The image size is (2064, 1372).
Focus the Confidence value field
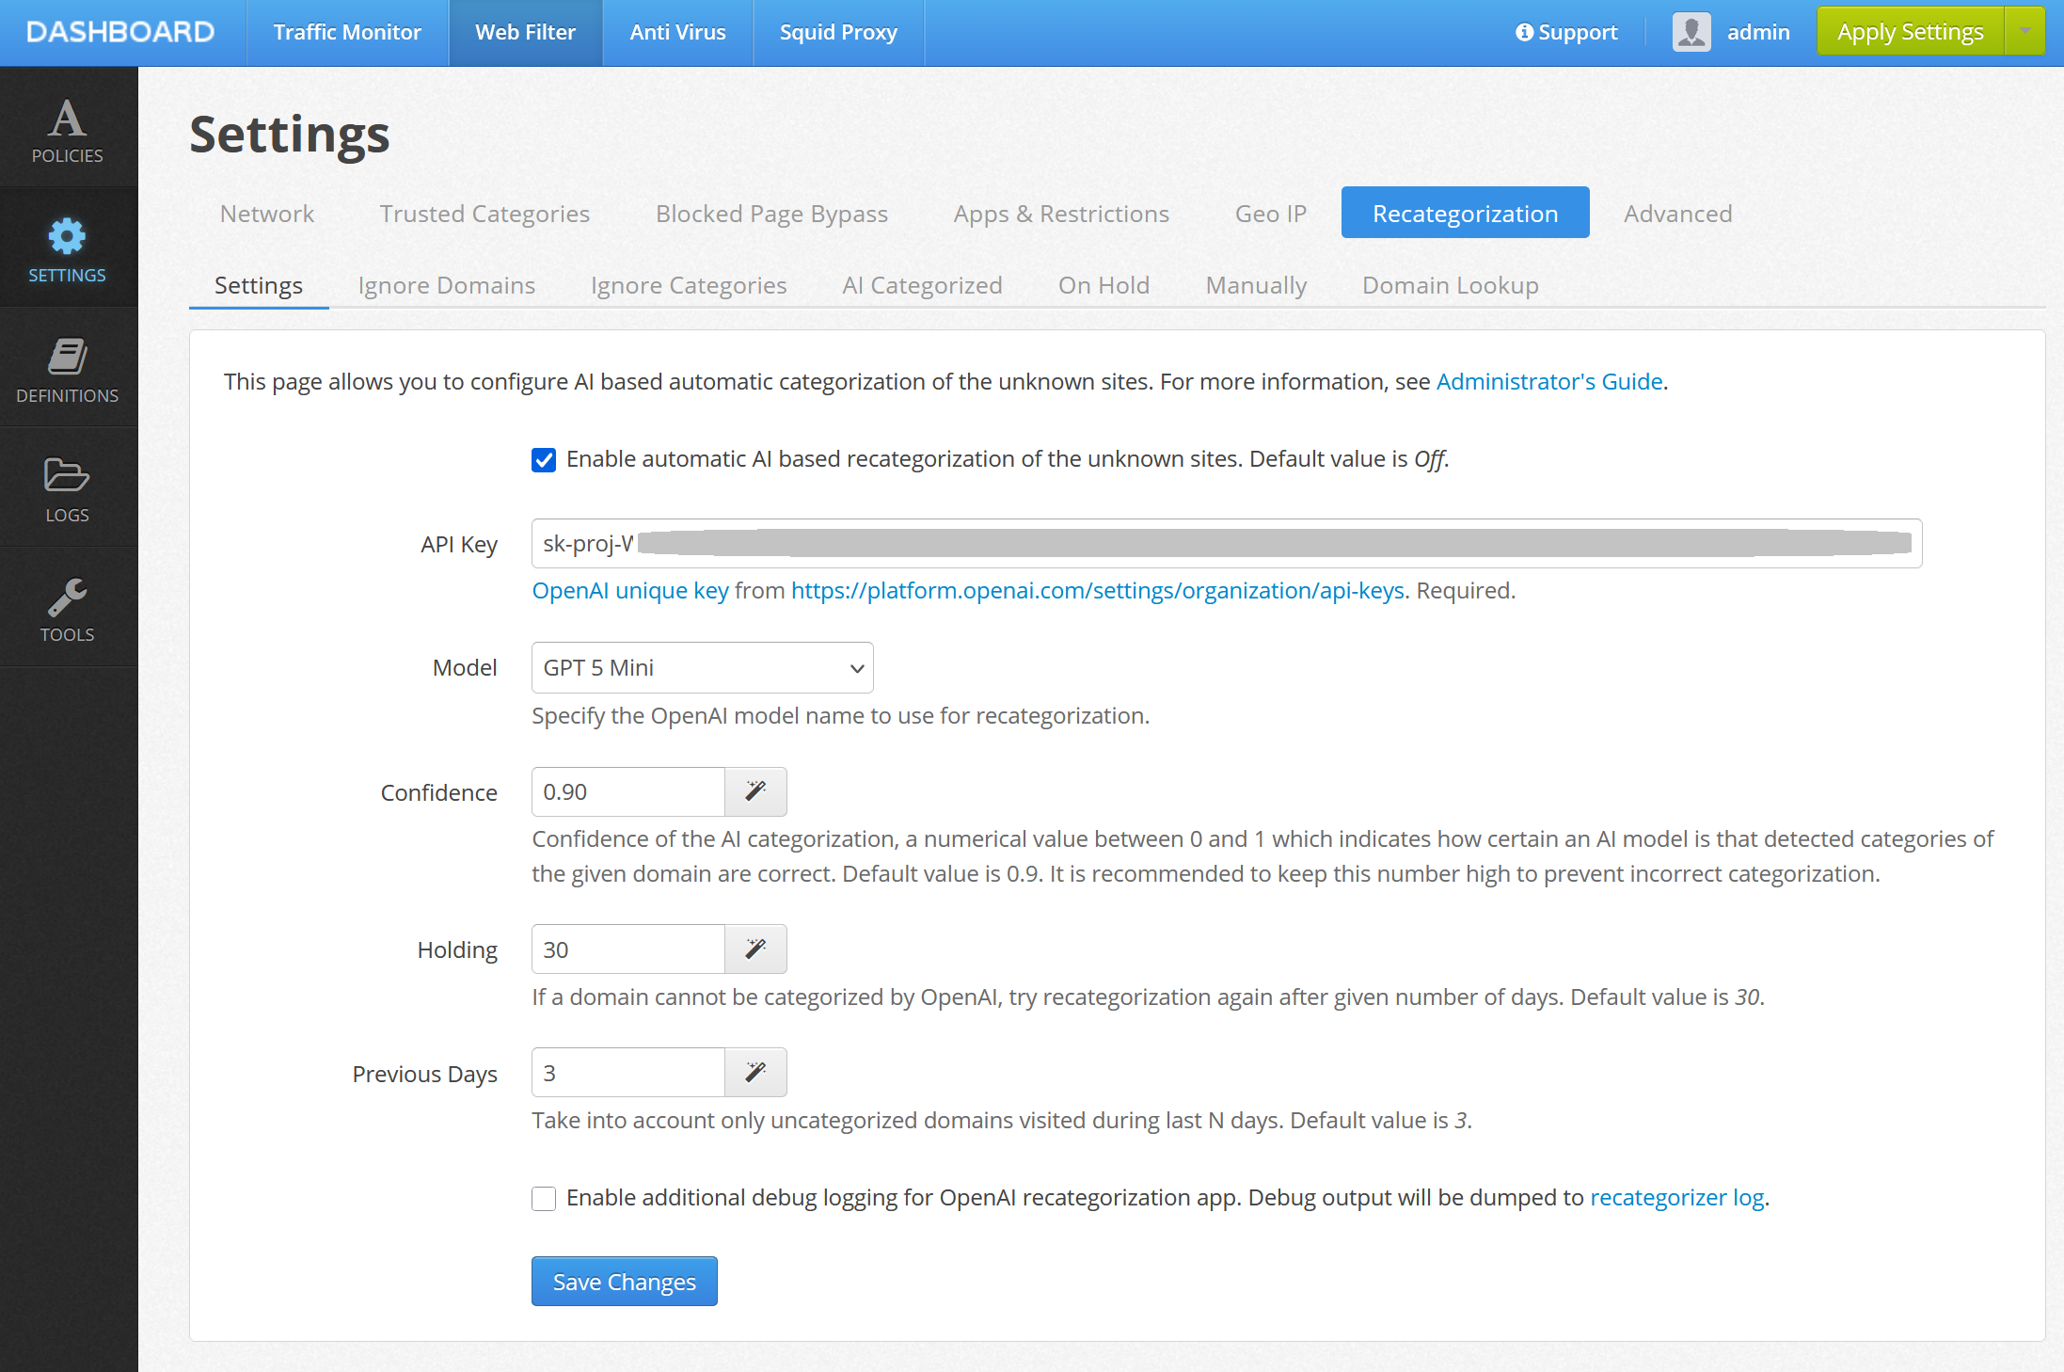[x=627, y=791]
